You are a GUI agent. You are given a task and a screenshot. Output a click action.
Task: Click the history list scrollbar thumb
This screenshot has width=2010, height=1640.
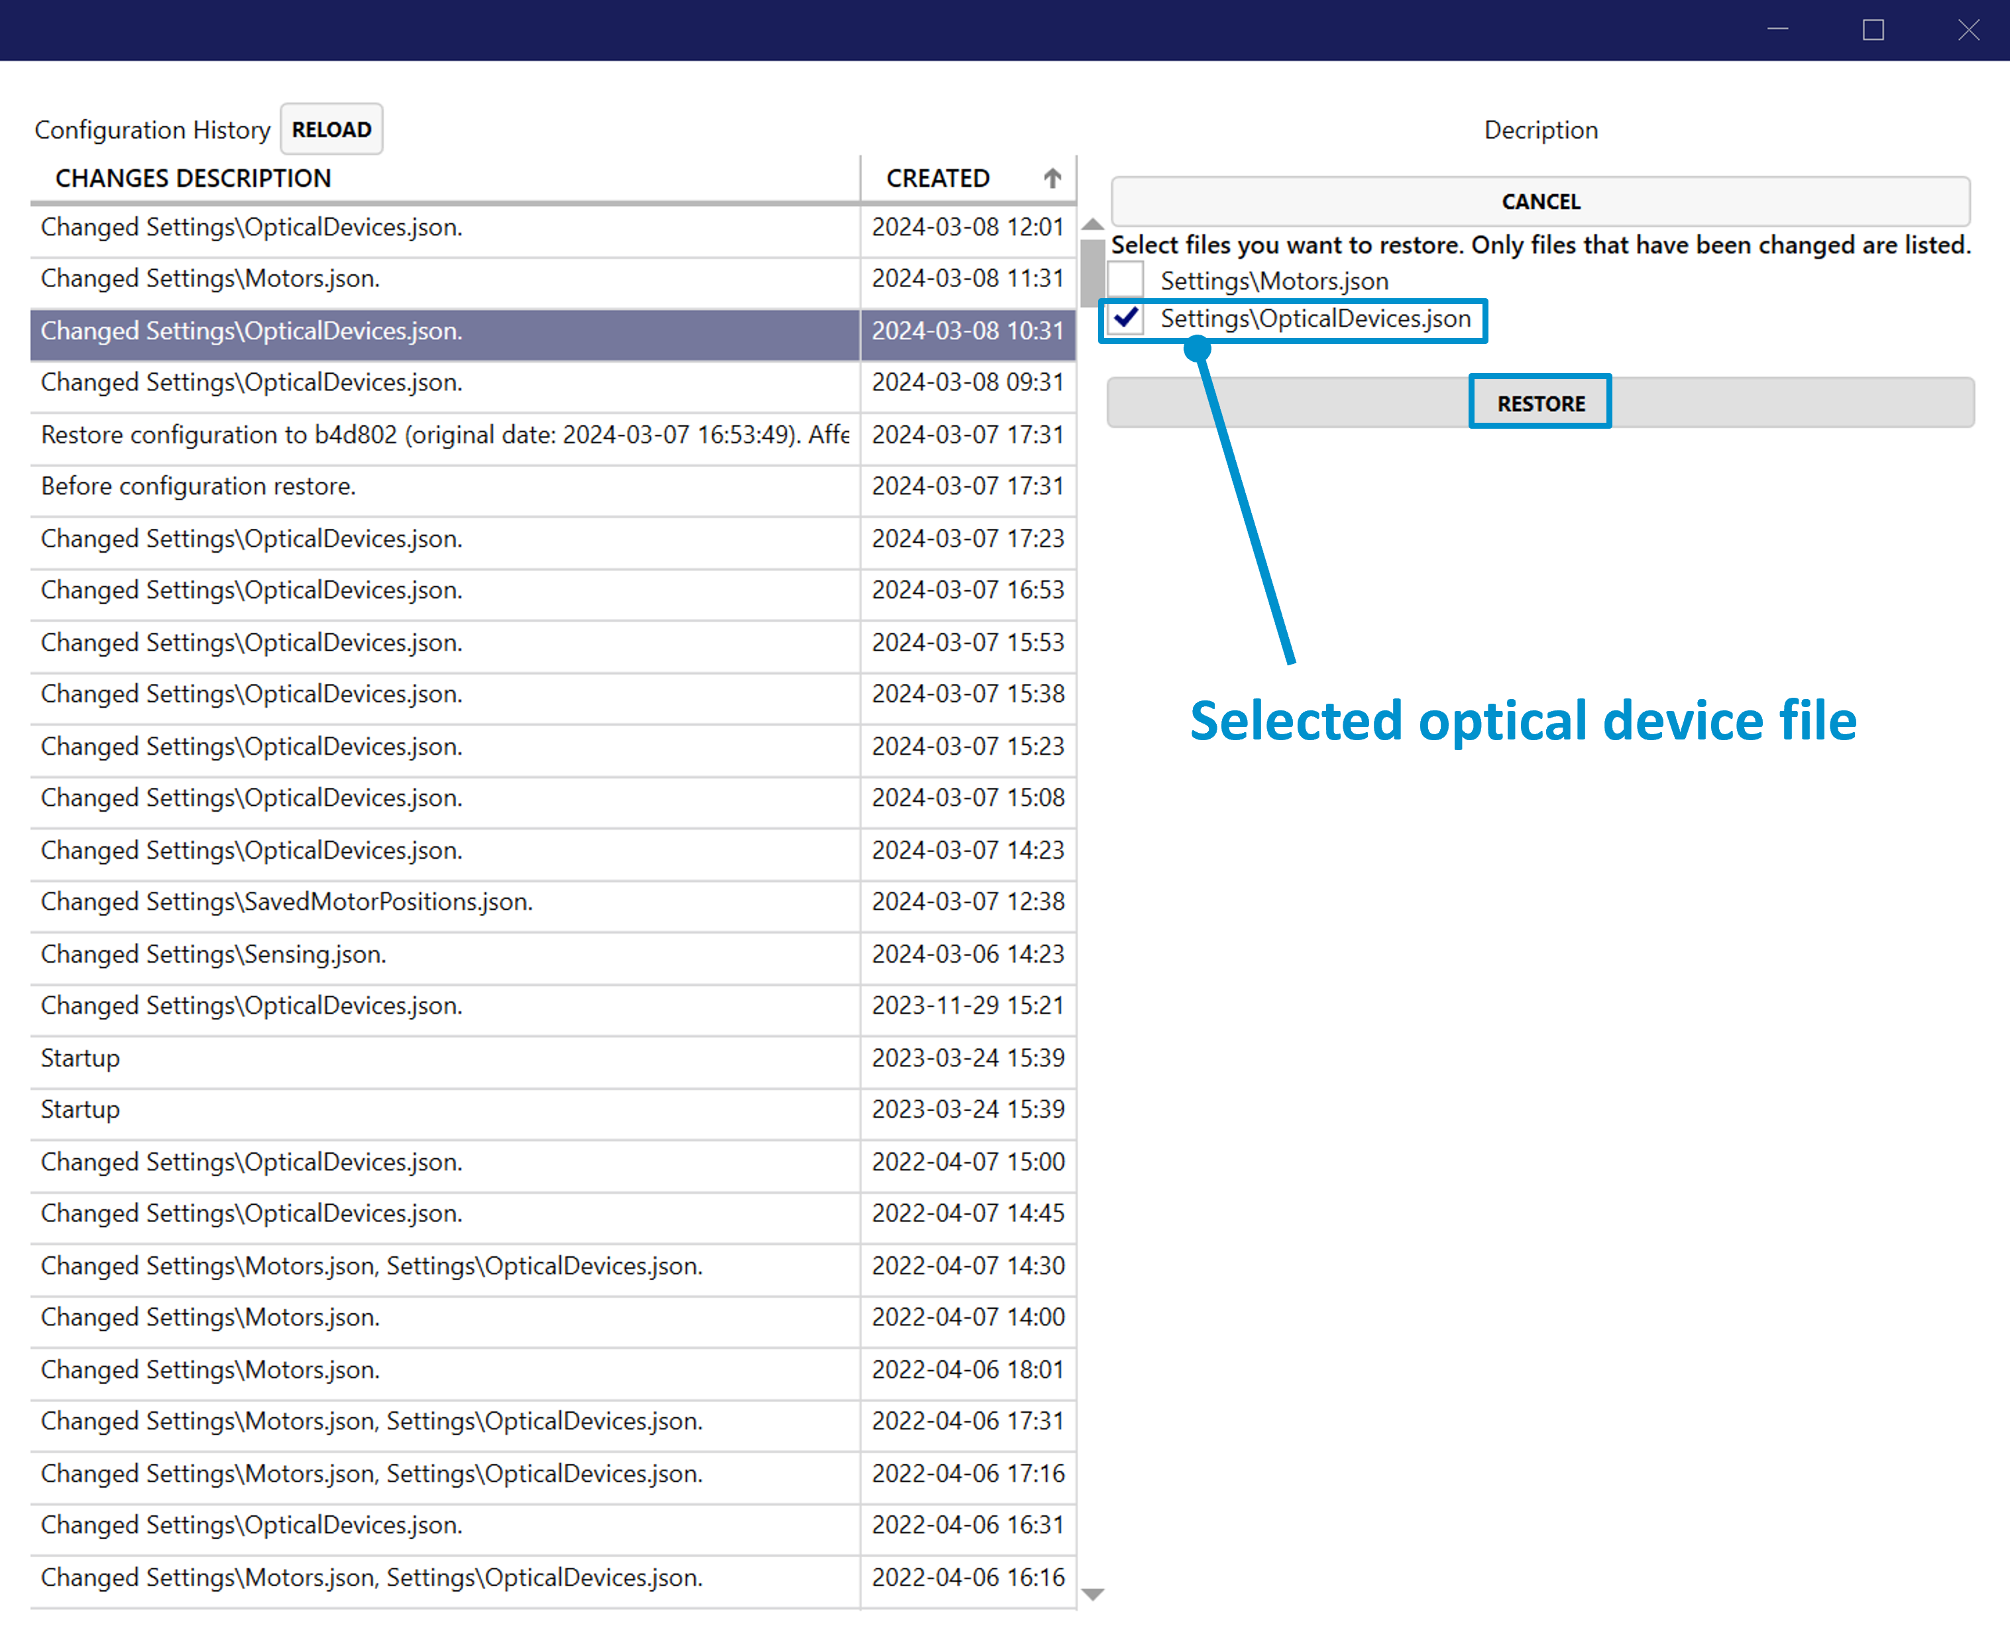pyautogui.click(x=1093, y=272)
